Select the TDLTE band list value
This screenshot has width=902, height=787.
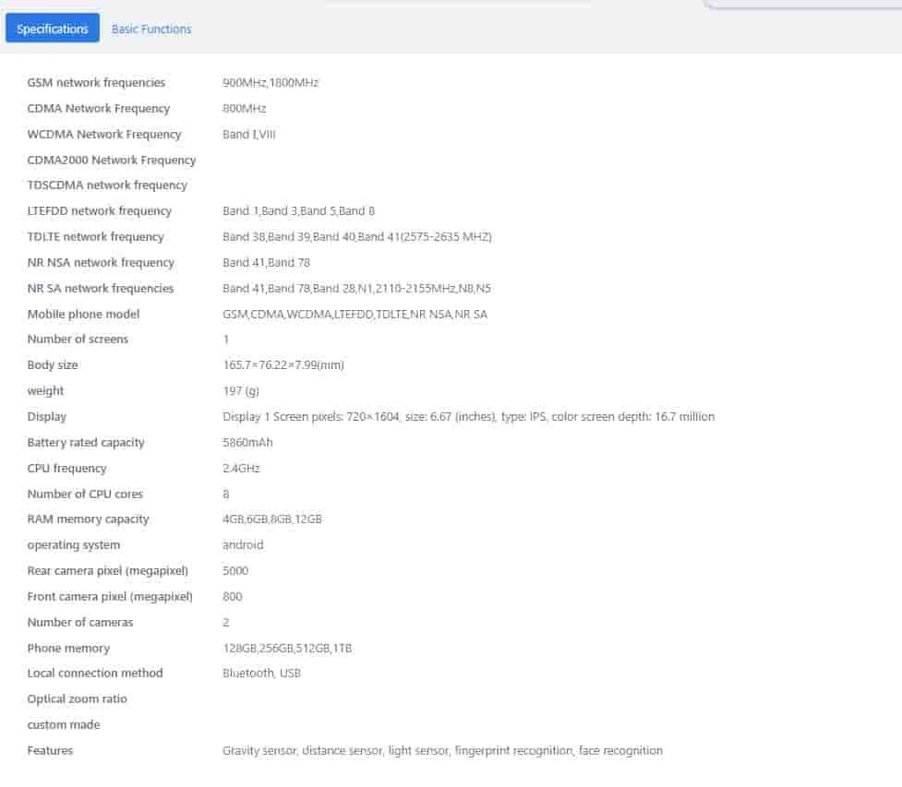pyautogui.click(x=357, y=237)
